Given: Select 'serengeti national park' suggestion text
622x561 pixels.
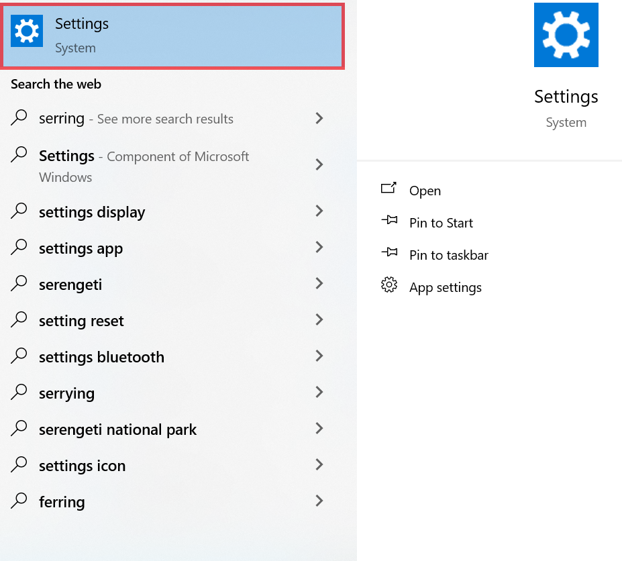Looking at the screenshot, I should (118, 429).
